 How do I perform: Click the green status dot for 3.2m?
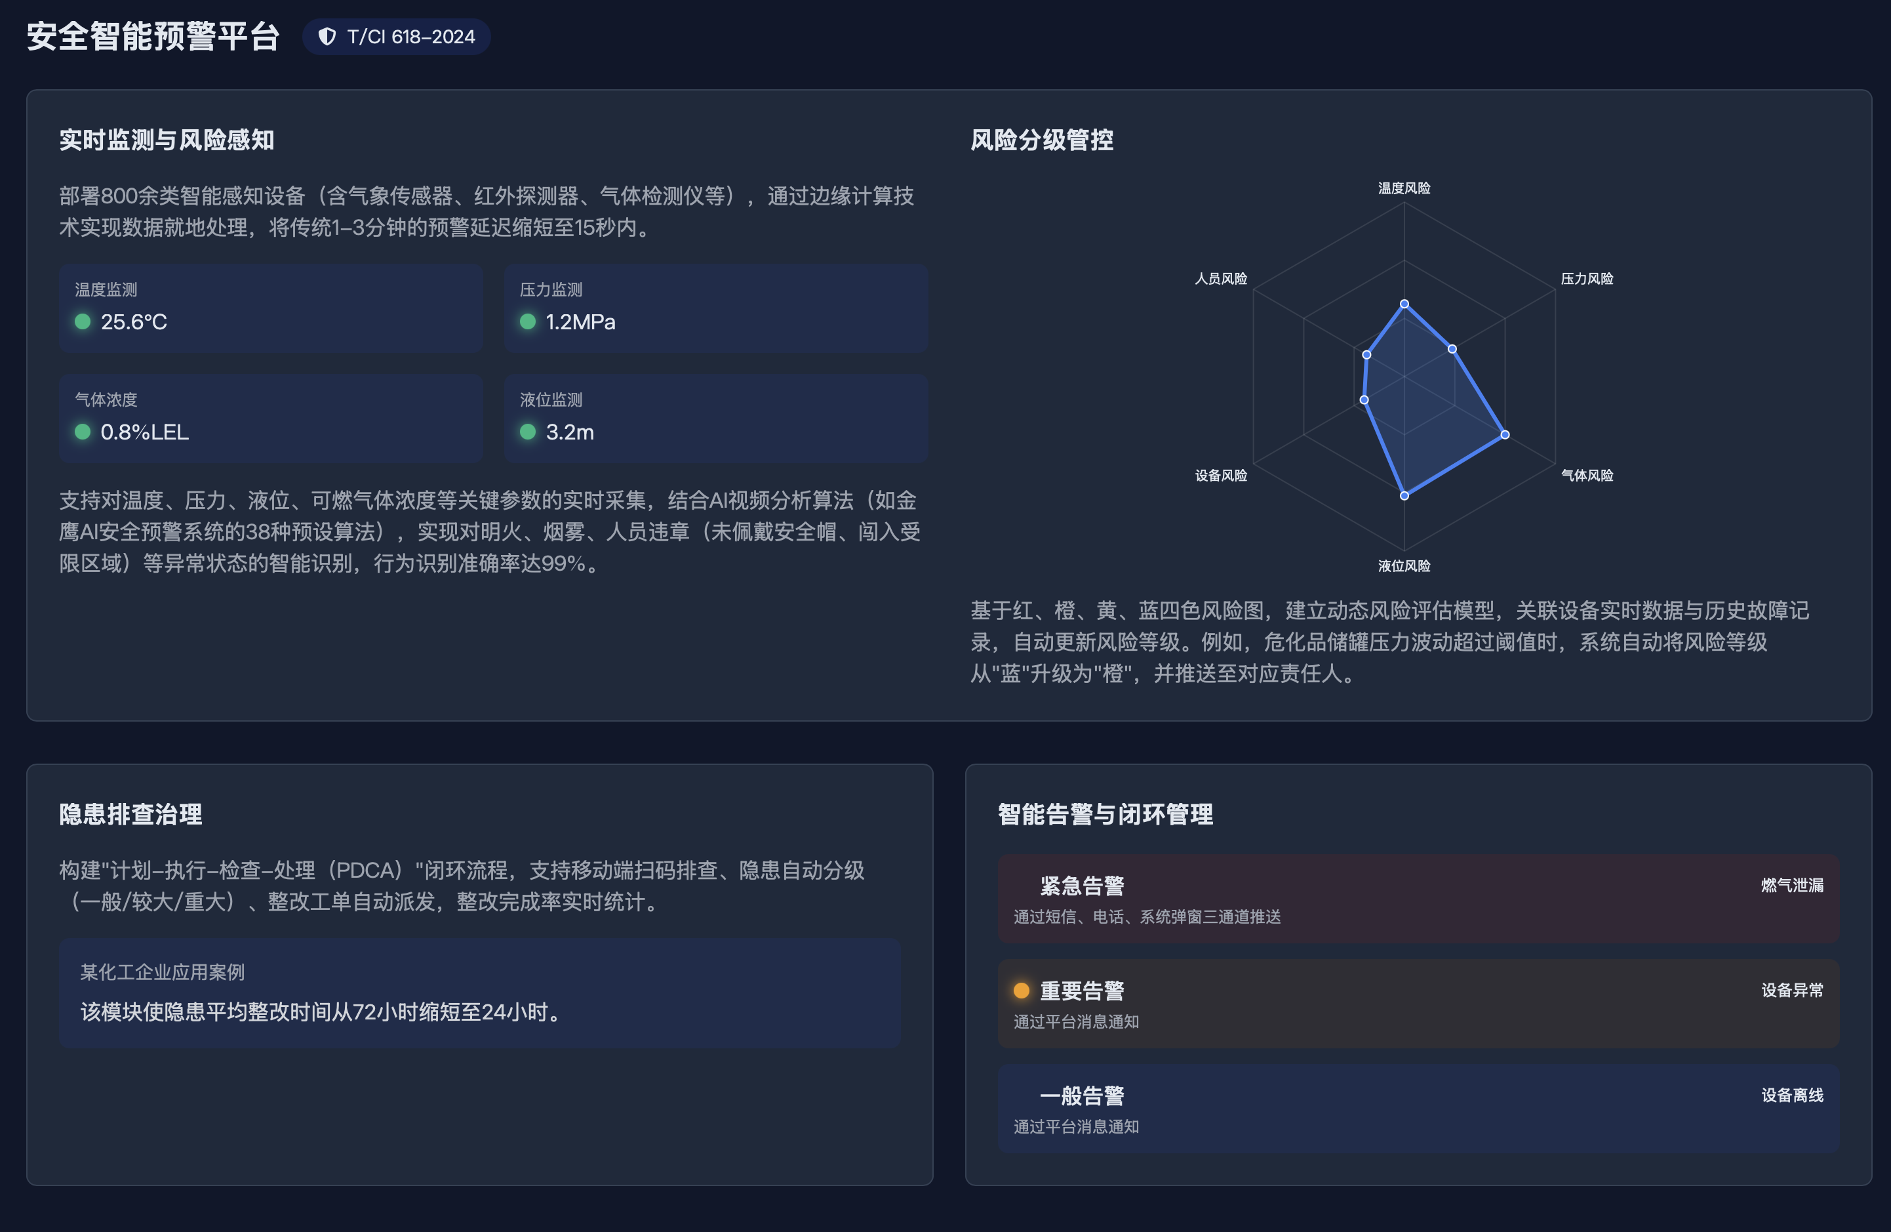[528, 432]
